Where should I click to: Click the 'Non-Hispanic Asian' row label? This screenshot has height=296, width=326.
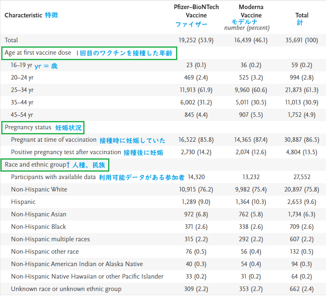39,214
